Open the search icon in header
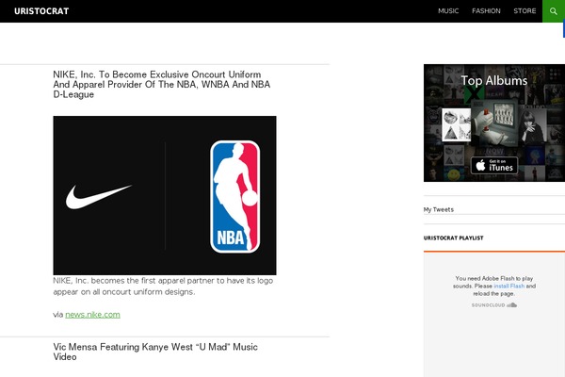The image size is (565, 377). [554, 11]
